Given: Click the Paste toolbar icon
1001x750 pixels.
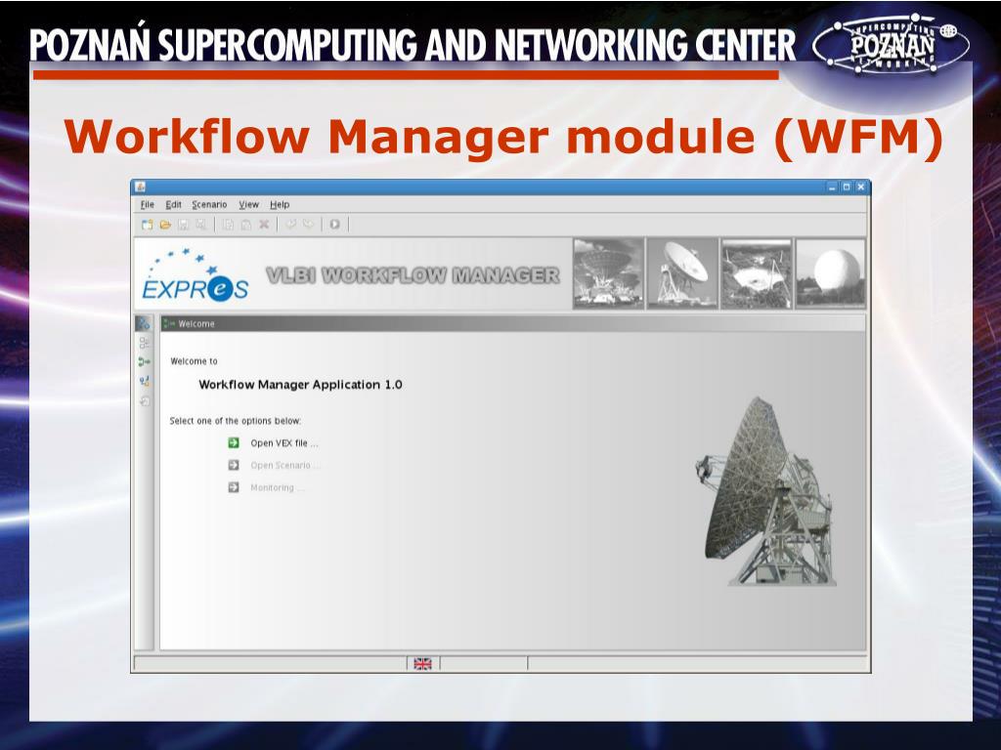Looking at the screenshot, I should click(245, 225).
